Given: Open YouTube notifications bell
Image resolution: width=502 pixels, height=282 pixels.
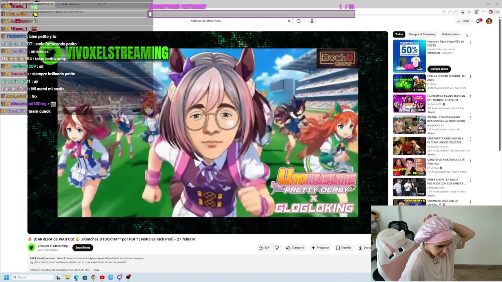Looking at the screenshot, I should coord(478,21).
